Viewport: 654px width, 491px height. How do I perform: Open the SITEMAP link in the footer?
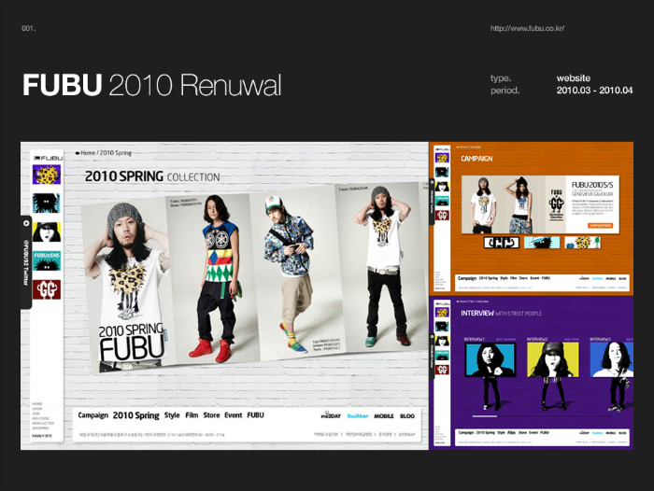click(406, 434)
